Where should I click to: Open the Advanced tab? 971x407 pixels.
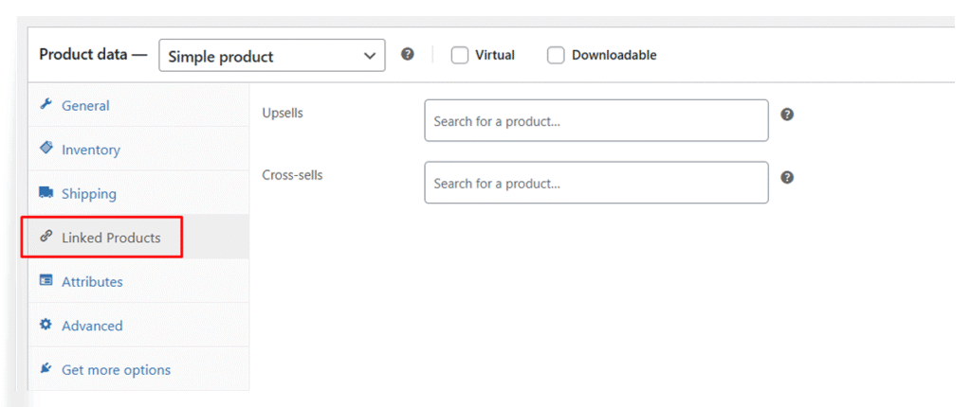pos(92,326)
